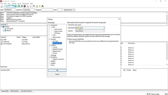Click the Y: network drive icon
Viewport: 168px width, 95px height.
click(x=1, y=44)
